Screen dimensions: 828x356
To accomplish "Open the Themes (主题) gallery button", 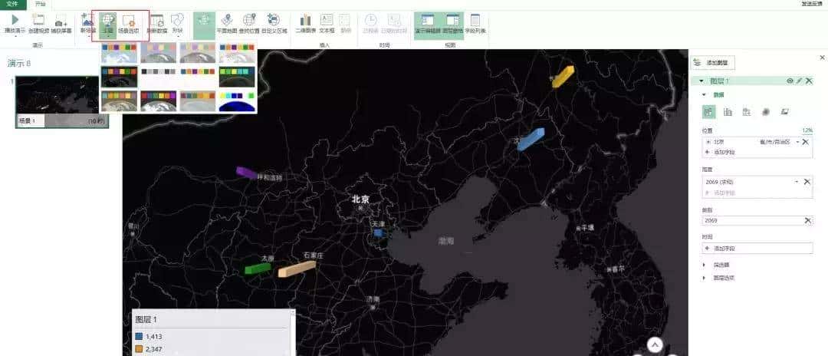I will 108,22.
